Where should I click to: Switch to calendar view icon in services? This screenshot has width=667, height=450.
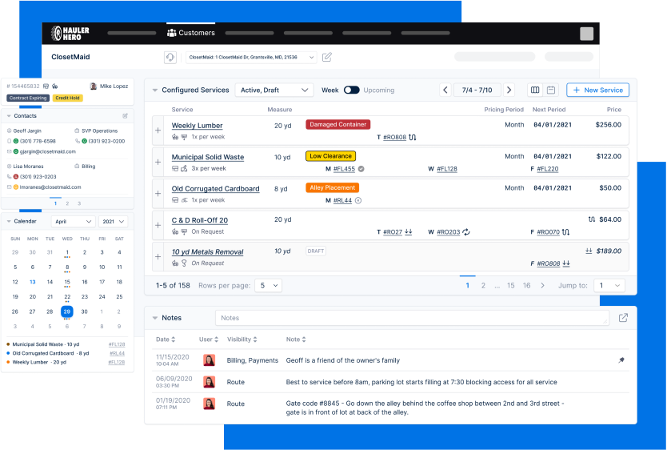tap(551, 90)
